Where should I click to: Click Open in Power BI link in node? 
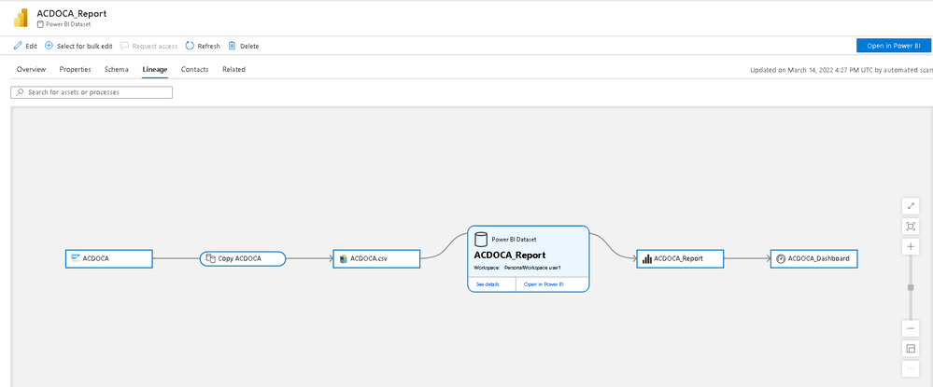pyautogui.click(x=544, y=284)
